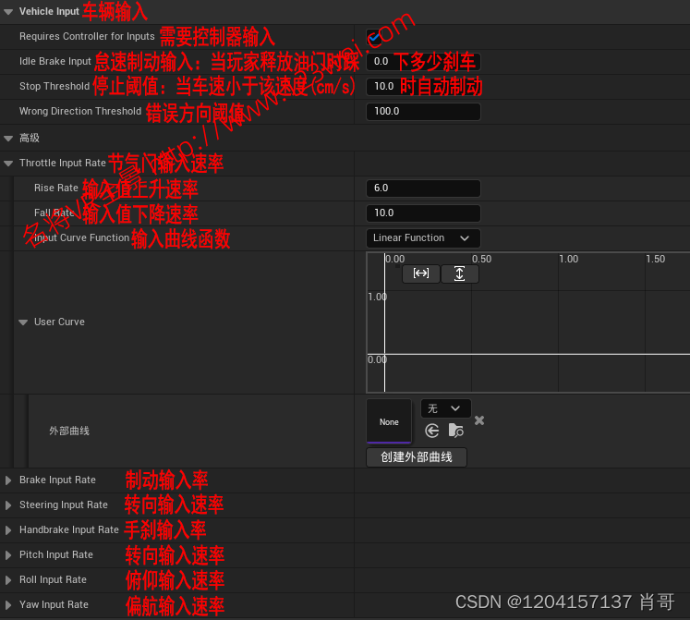
Task: Open the 无 external curve asset dropdown
Action: (x=445, y=408)
